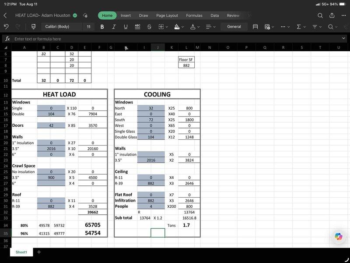Viewport: 350px width, 263px height.
Task: Expand the fill color dropdown arrow
Action: [182, 27]
